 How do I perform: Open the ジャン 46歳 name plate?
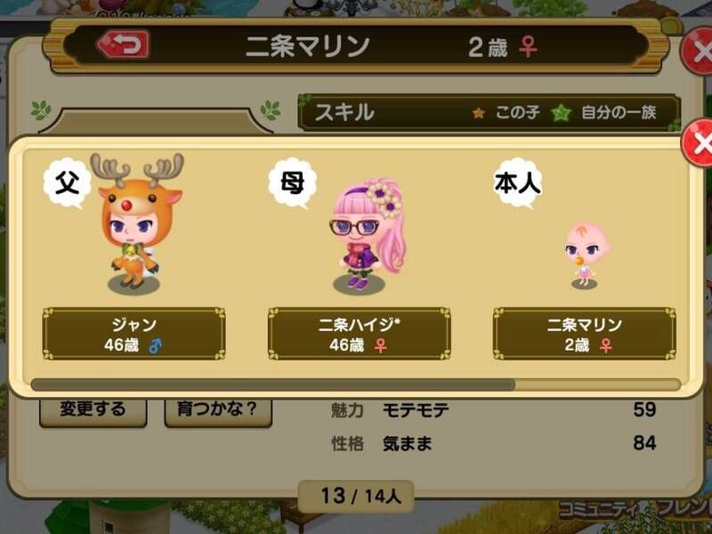134,334
